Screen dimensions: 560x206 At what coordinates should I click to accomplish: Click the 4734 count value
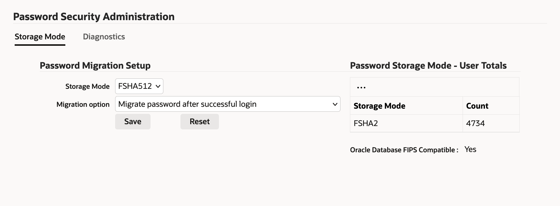click(x=476, y=123)
